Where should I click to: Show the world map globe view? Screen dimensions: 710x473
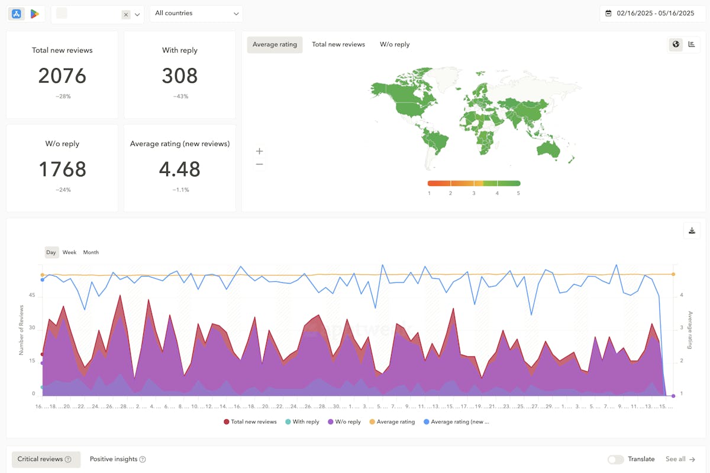(676, 44)
